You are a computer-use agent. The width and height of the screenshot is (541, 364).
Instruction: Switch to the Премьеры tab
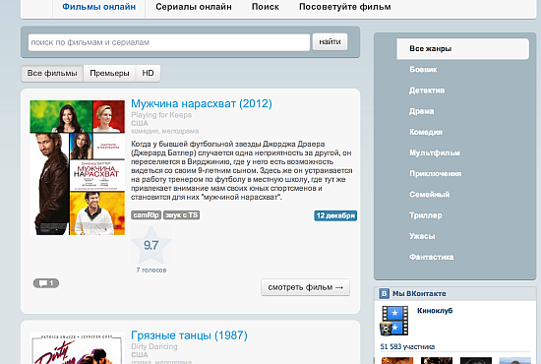click(109, 73)
